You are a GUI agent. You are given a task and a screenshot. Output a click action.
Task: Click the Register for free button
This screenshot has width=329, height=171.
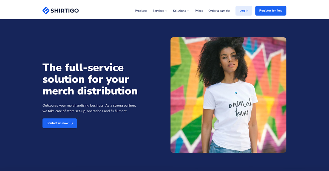coord(271,11)
